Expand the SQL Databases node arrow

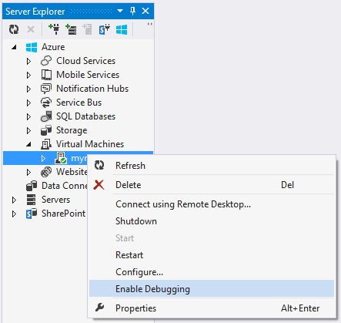tap(28, 116)
